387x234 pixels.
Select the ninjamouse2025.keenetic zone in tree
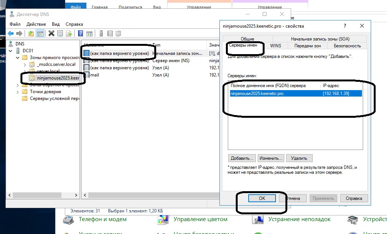pos(58,78)
